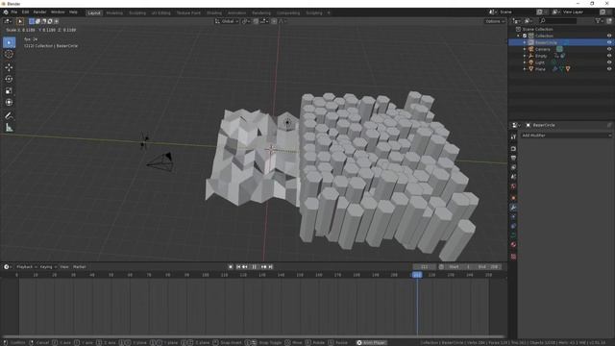Pause the animation playback
Viewport: 615px width, 346px height.
pos(254,267)
